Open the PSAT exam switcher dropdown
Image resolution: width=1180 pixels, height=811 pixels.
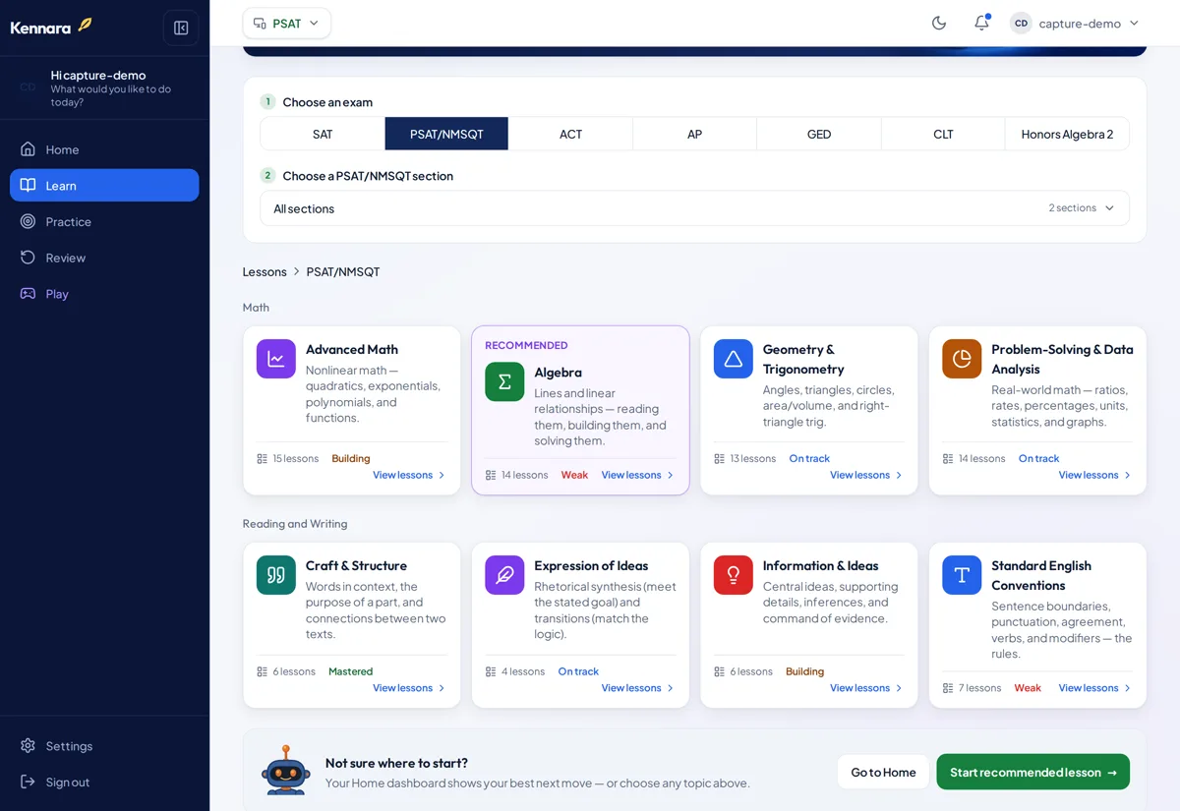tap(287, 23)
